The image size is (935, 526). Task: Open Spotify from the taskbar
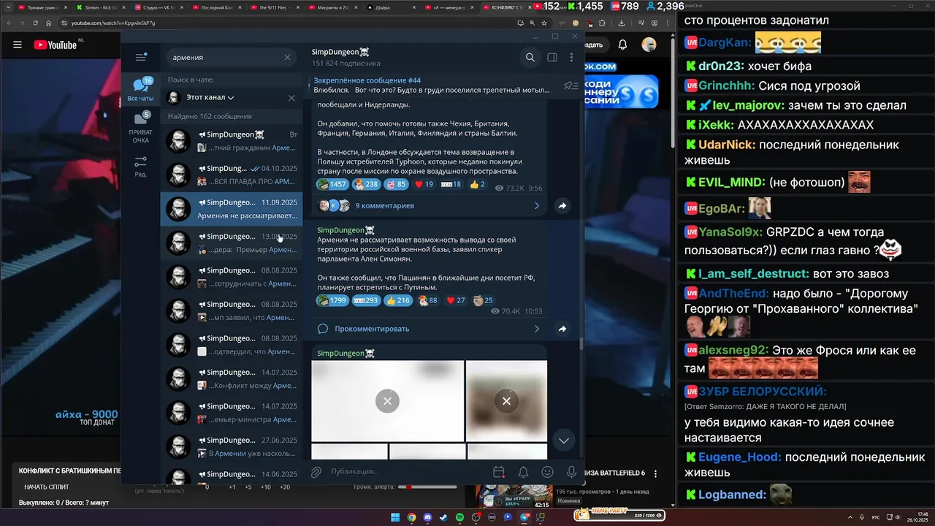pyautogui.click(x=459, y=517)
